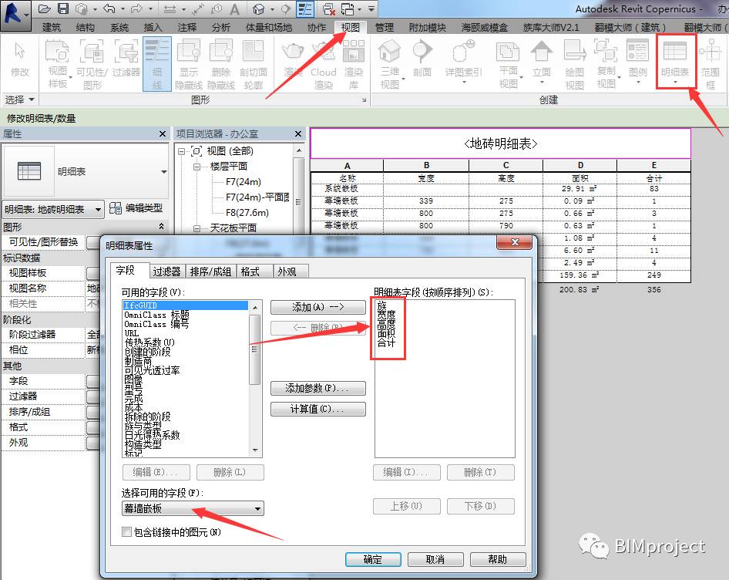Open 可见性/图形 visibility graphics tool

[92, 64]
